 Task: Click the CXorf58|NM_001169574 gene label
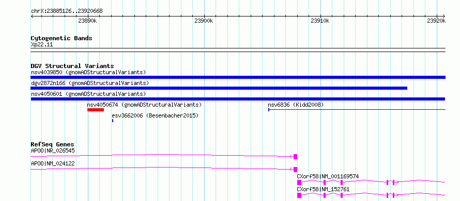pos(328,176)
